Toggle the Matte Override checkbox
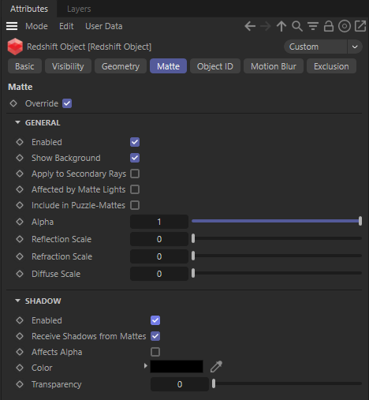 click(67, 103)
